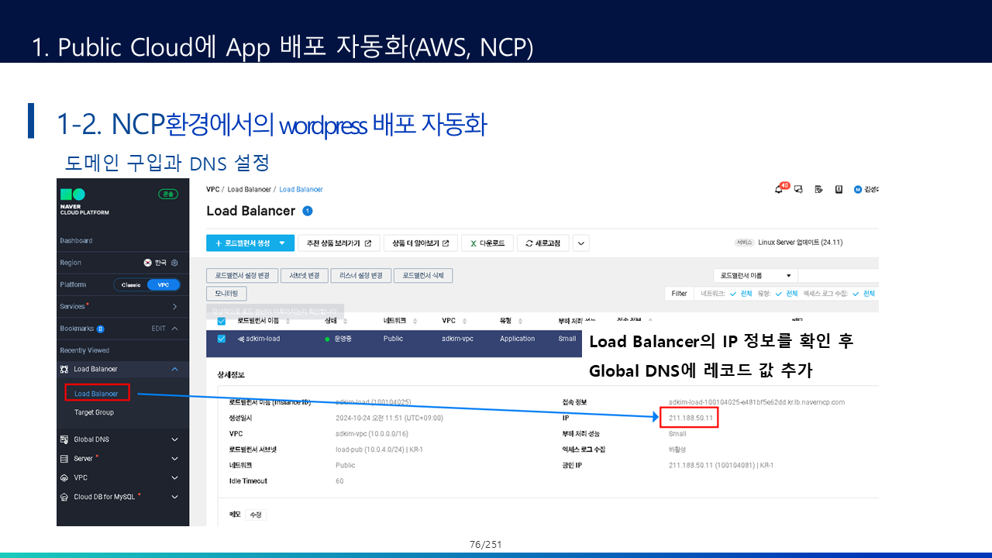Viewport: 992px width, 558px height.
Task: Expand the Server sidebar group
Action: tap(174, 459)
